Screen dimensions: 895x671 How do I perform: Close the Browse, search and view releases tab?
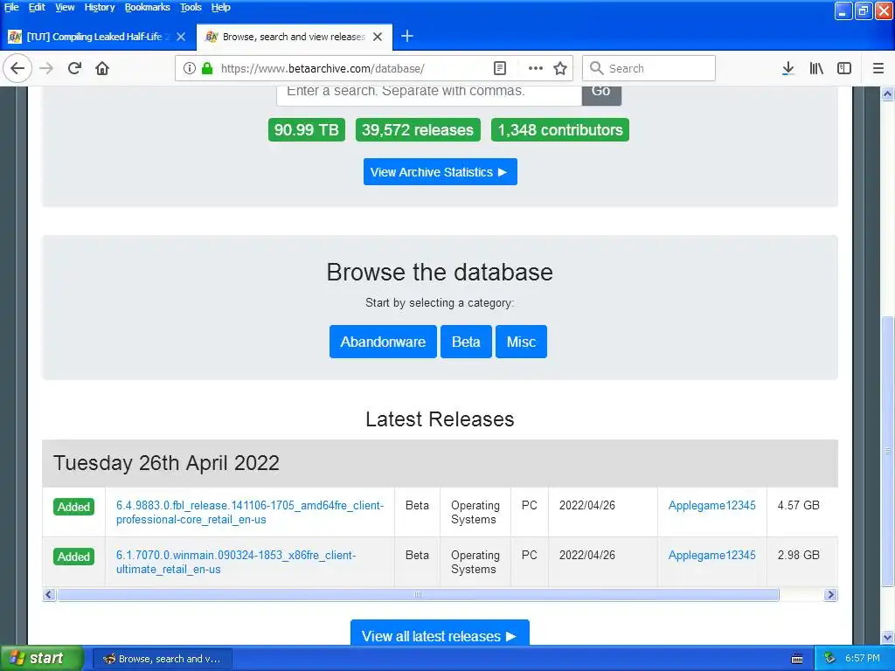(378, 37)
